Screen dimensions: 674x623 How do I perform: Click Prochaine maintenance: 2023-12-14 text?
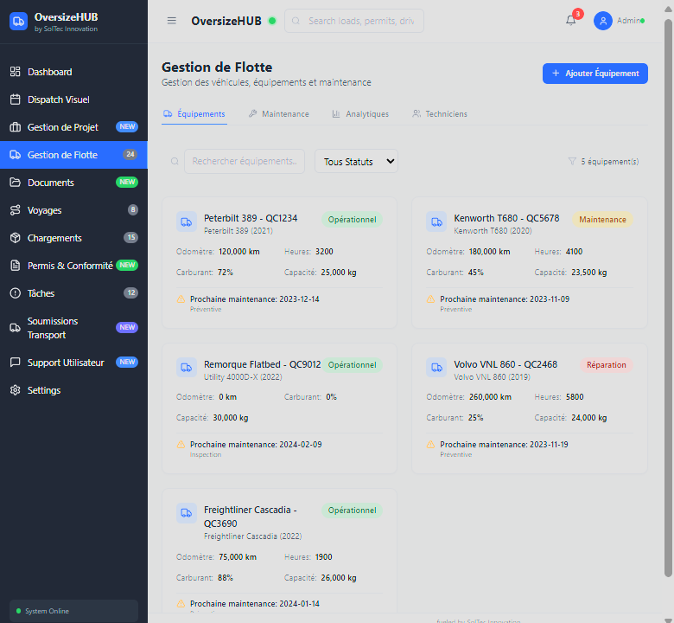[254, 299]
